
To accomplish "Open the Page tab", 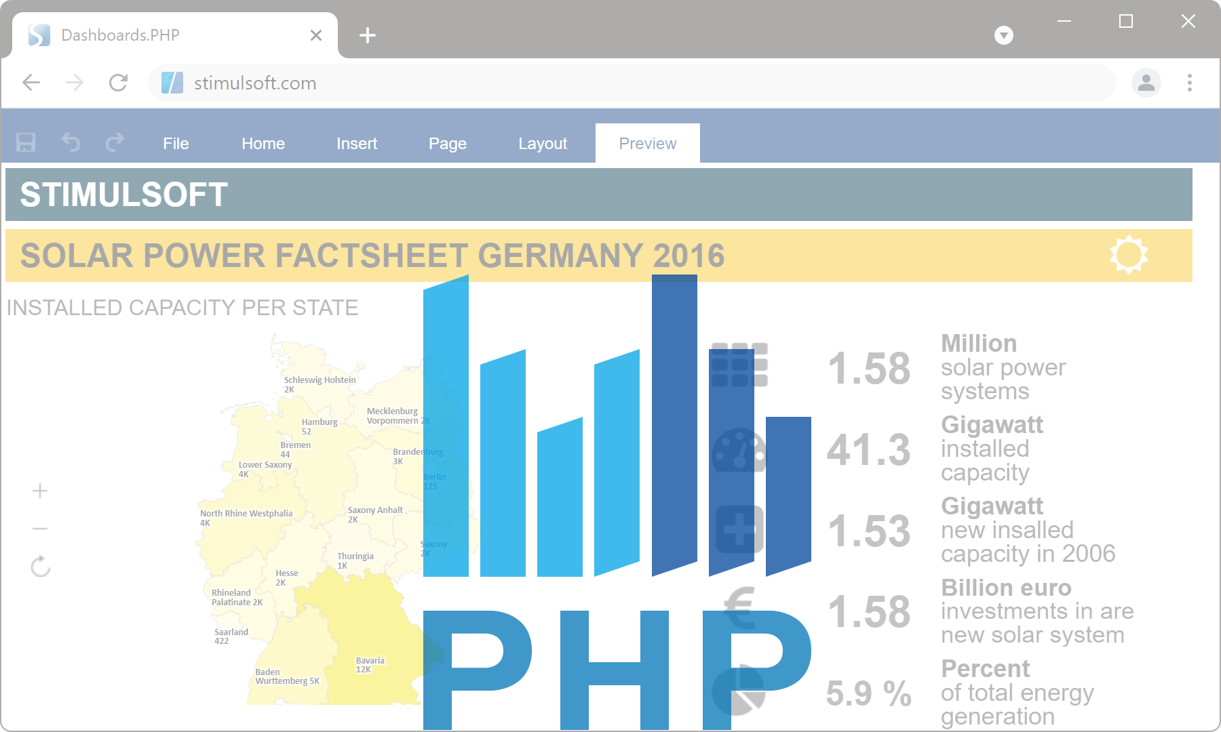I will click(448, 144).
